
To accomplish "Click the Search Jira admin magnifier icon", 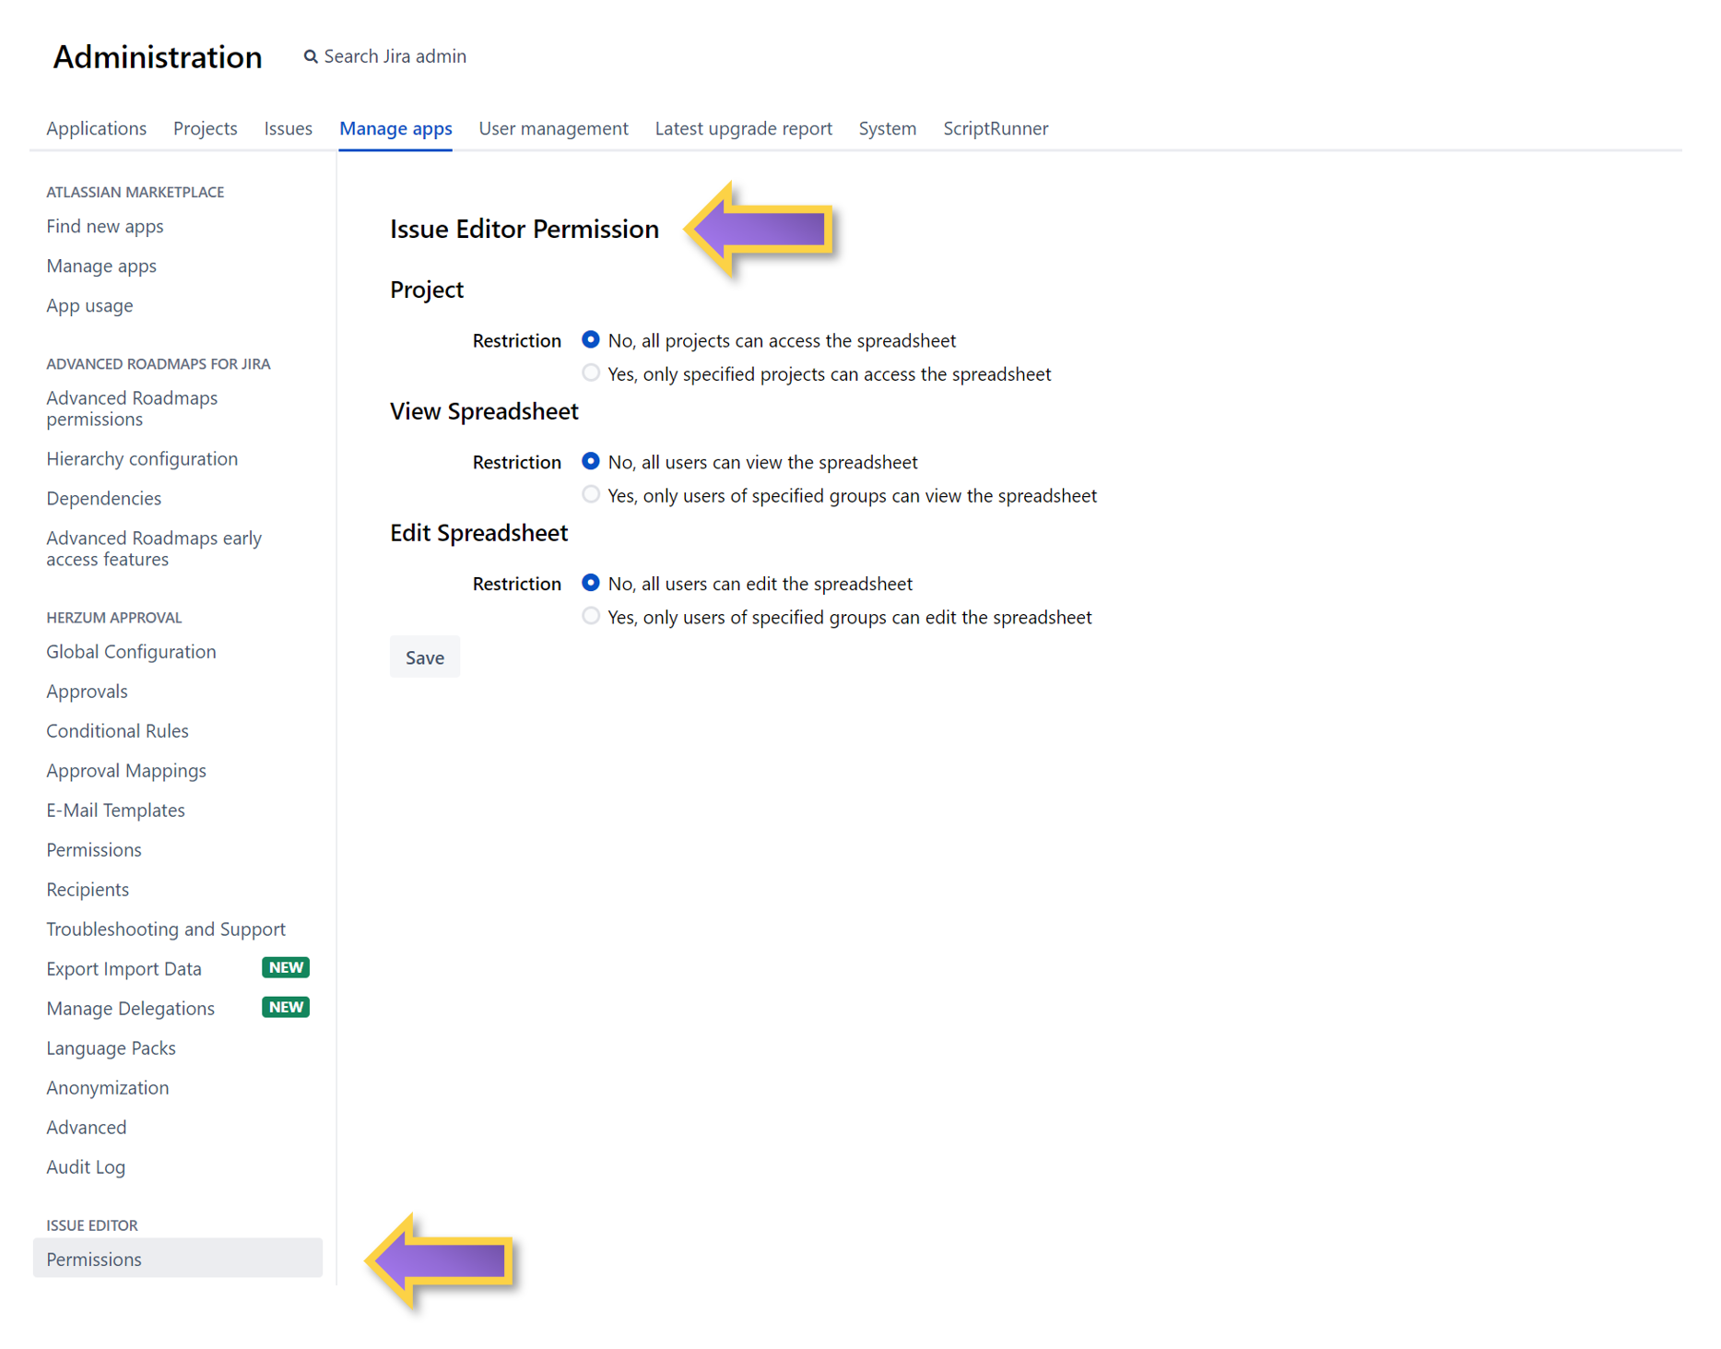I will tap(310, 56).
